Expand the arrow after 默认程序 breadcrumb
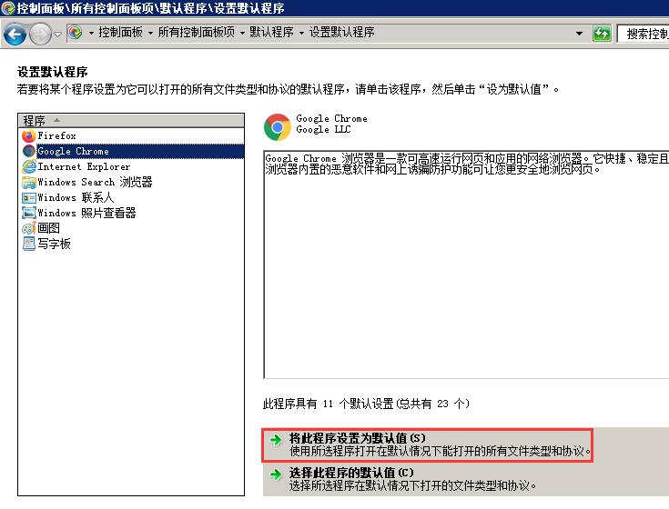 pyautogui.click(x=301, y=33)
